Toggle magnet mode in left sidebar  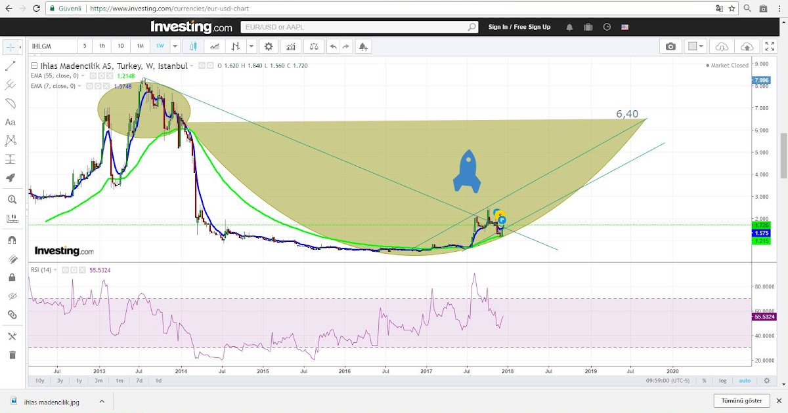tap(11, 240)
